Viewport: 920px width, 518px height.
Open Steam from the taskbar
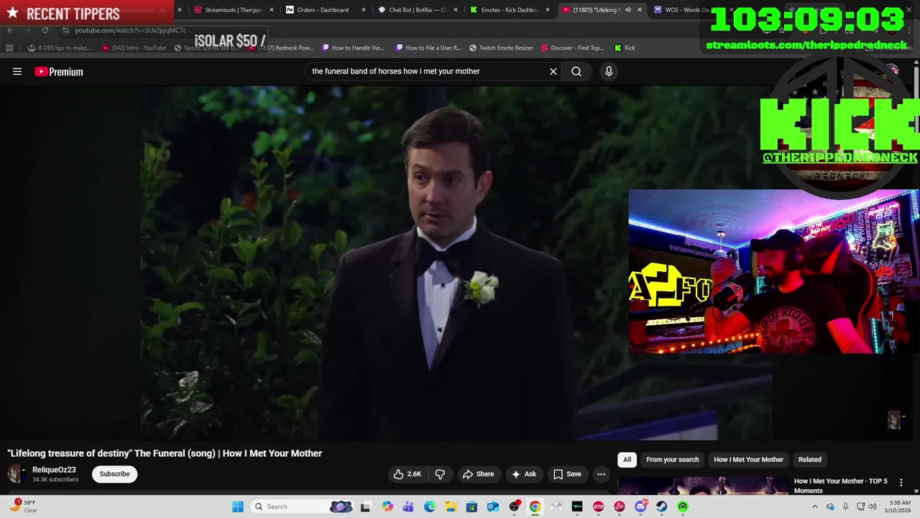click(x=661, y=506)
